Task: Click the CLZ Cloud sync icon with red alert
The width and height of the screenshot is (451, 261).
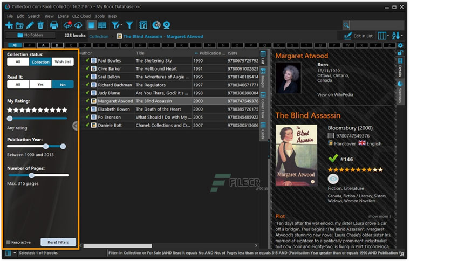Action: pos(67,25)
